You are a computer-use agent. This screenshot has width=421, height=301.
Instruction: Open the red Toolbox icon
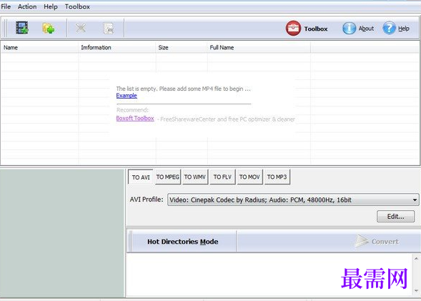[x=293, y=28]
